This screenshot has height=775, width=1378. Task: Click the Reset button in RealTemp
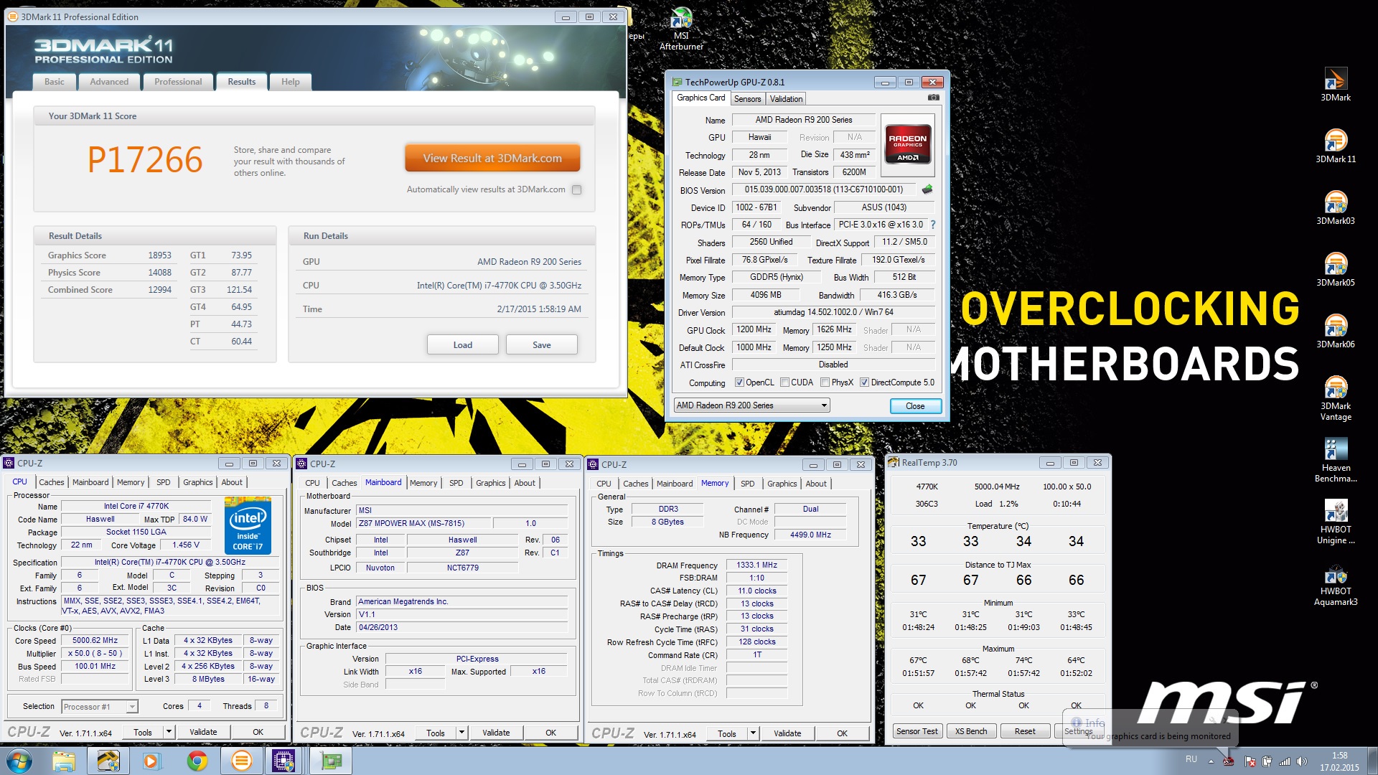(x=1024, y=731)
